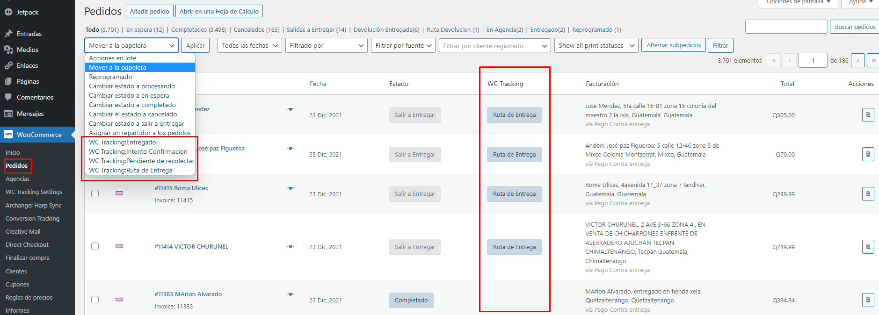Open Filtrar por fuente dropdown
Screen dimensions: 879x315
(403, 45)
